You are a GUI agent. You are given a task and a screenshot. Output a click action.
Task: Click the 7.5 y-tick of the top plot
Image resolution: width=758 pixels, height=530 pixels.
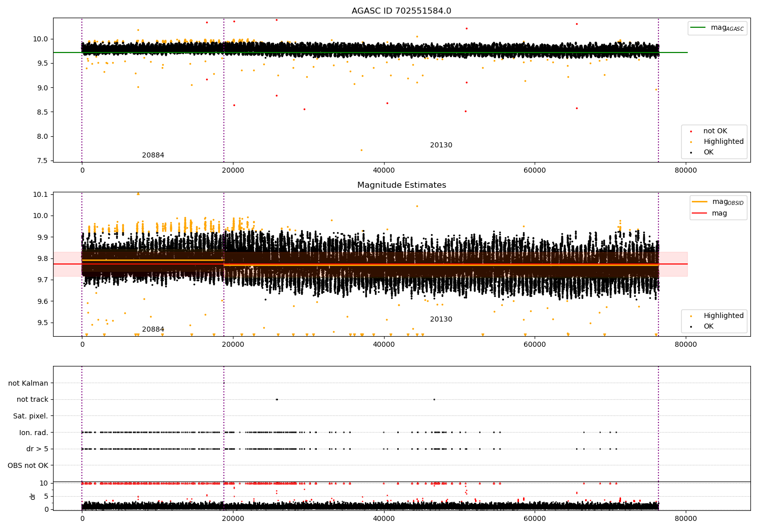(x=42, y=161)
